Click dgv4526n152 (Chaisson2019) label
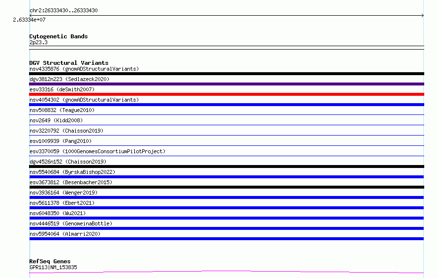Viewport: 438px width, 278px height. point(68,162)
